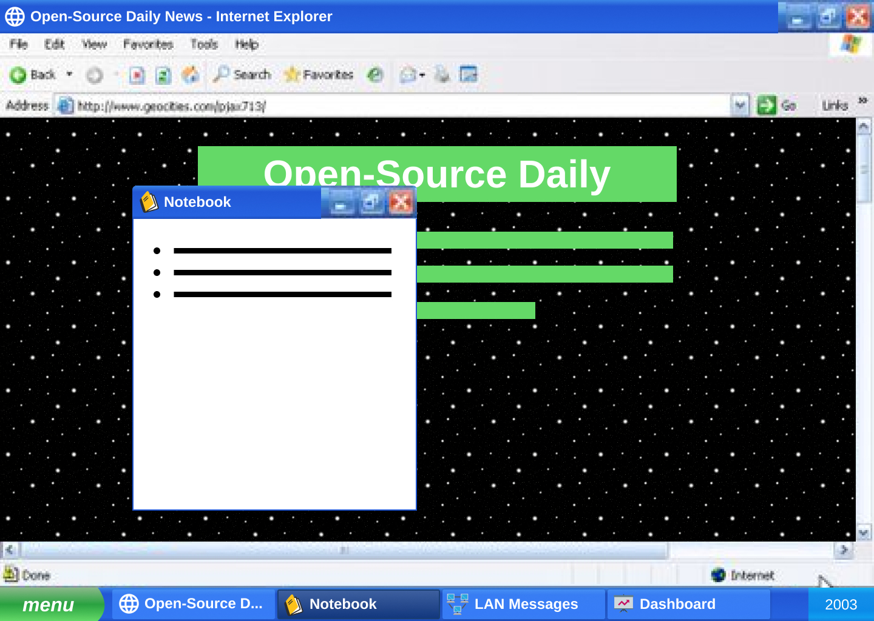Screen dimensions: 874x621
Task: Click the Edit page icon in toolbar
Action: (x=469, y=75)
